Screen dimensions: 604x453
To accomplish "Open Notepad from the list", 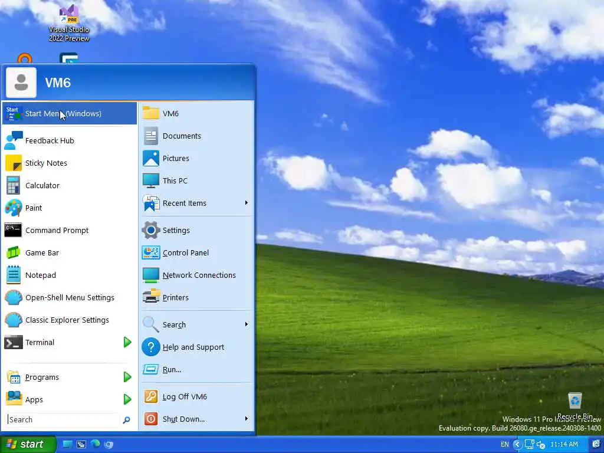I will point(70,275).
